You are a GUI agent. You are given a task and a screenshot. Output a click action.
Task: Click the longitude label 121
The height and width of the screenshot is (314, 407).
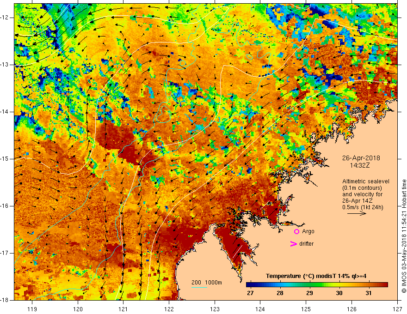(123, 309)
